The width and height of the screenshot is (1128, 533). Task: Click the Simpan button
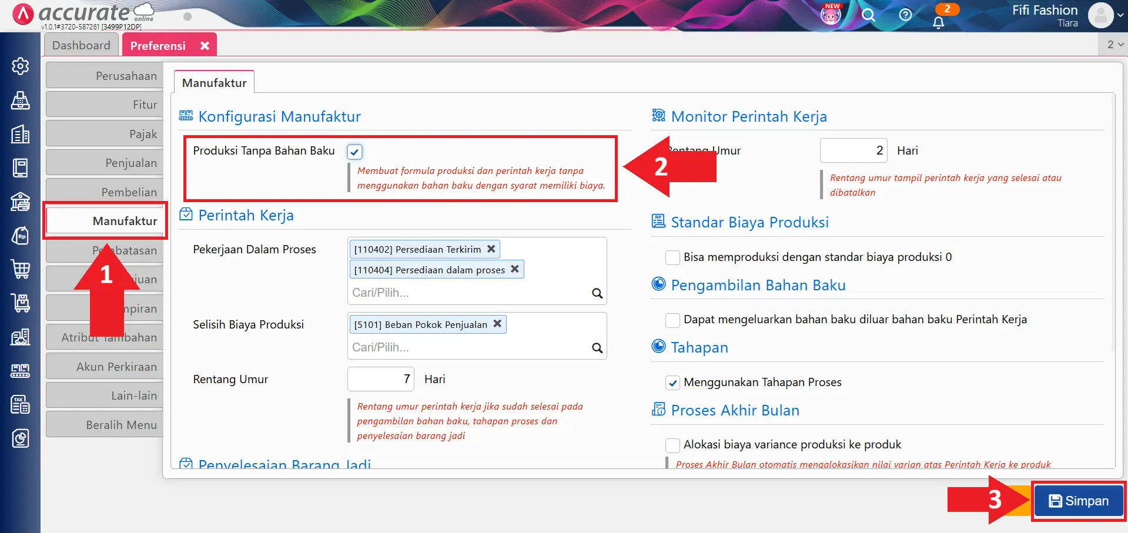(1078, 501)
